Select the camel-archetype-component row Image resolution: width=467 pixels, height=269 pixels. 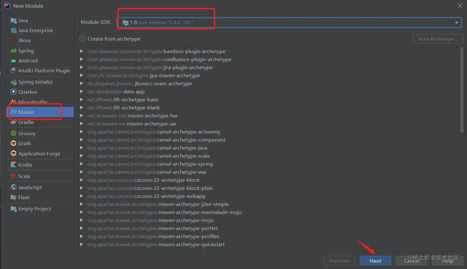[x=269, y=140]
